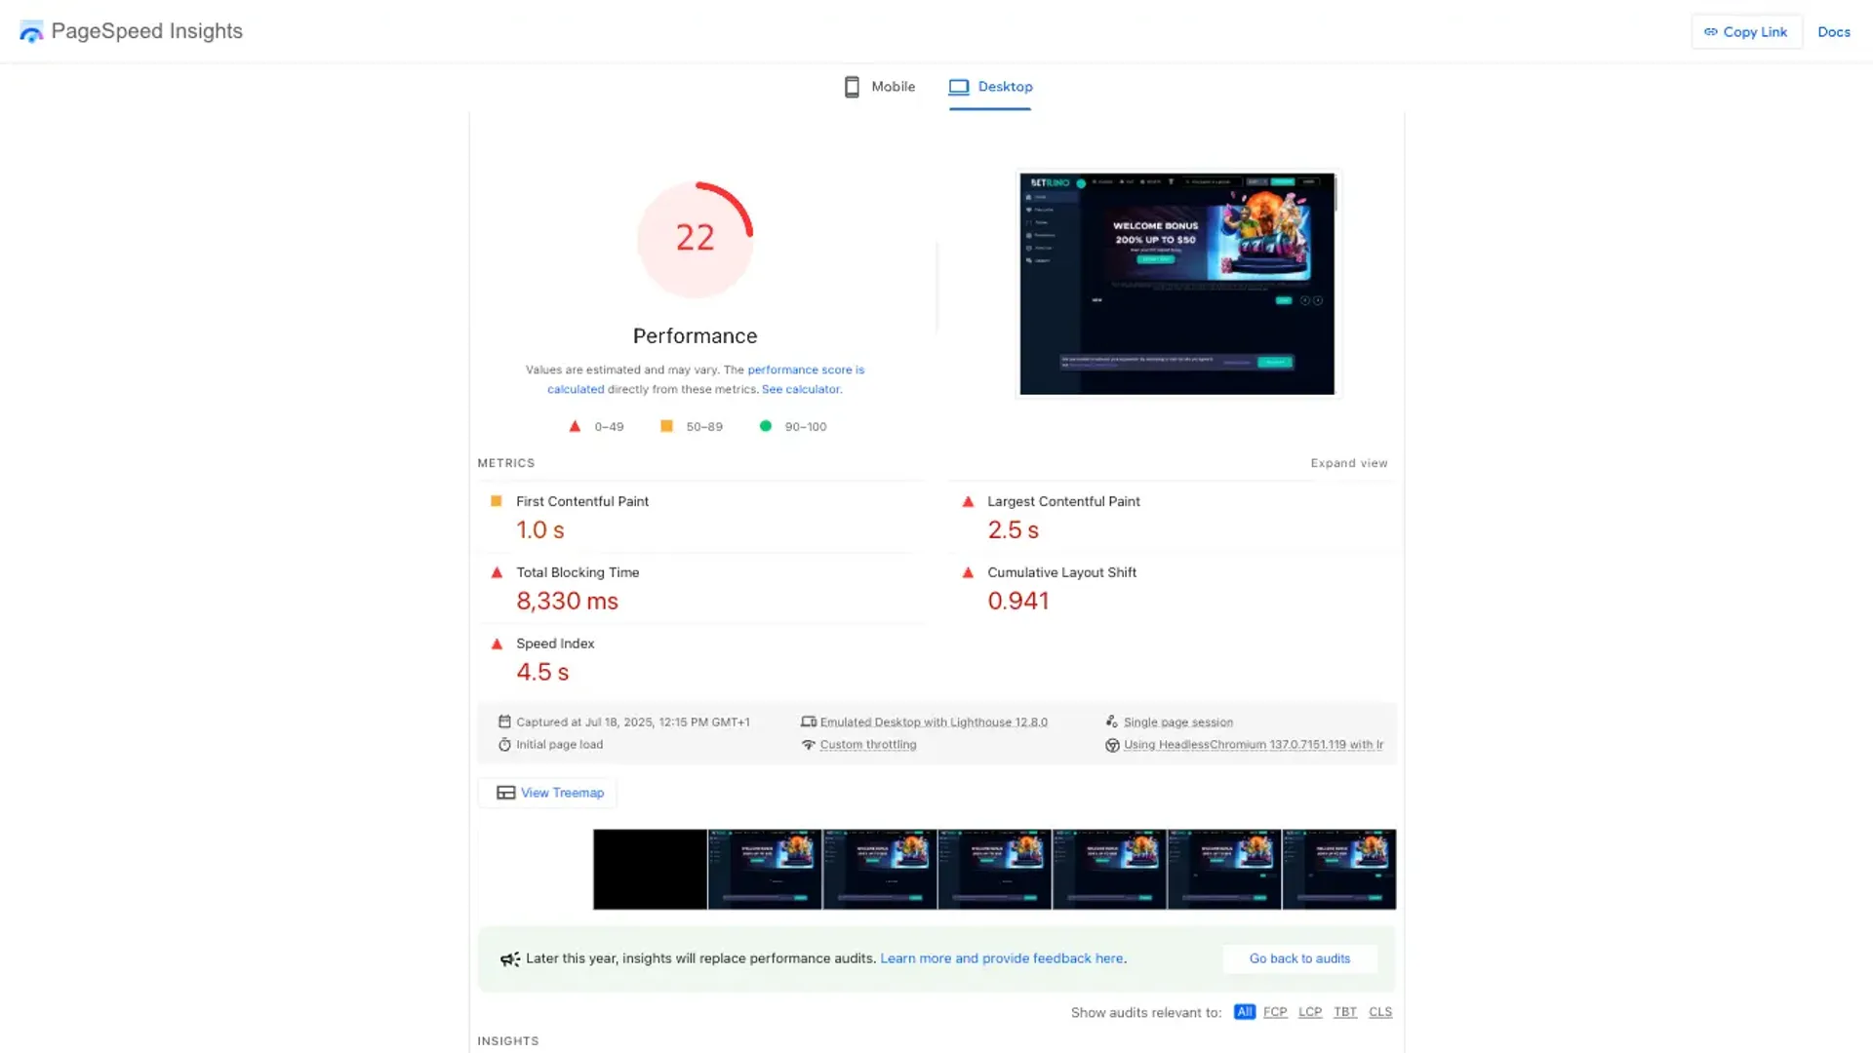Image resolution: width=1873 pixels, height=1053 pixels.
Task: Open the See calculator link
Action: coord(800,389)
